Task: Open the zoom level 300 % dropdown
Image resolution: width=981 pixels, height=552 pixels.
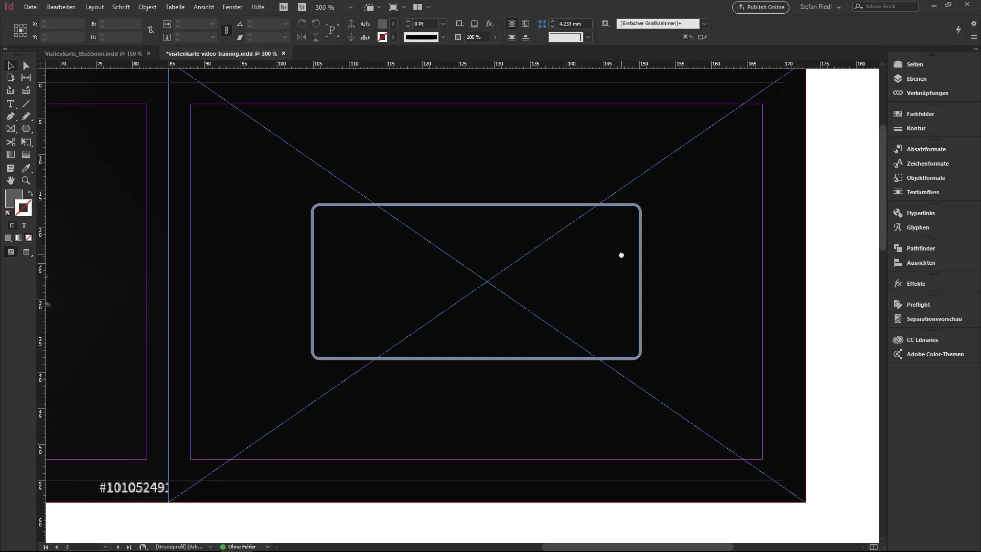Action: pos(351,7)
